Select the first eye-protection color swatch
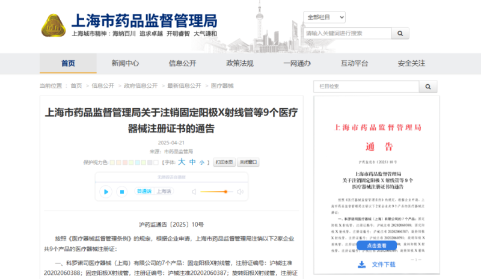The height and width of the screenshot is (279, 481). pyautogui.click(x=112, y=162)
